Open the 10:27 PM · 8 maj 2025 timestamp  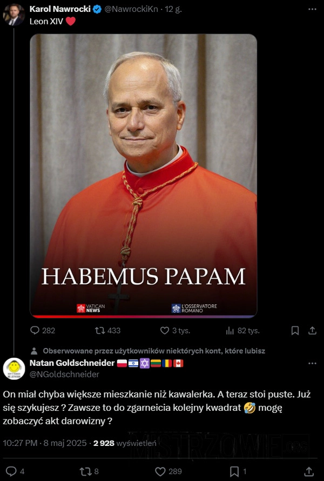pos(45,443)
